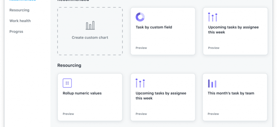Click the bar chart icon in Create custom chart

click(90, 25)
